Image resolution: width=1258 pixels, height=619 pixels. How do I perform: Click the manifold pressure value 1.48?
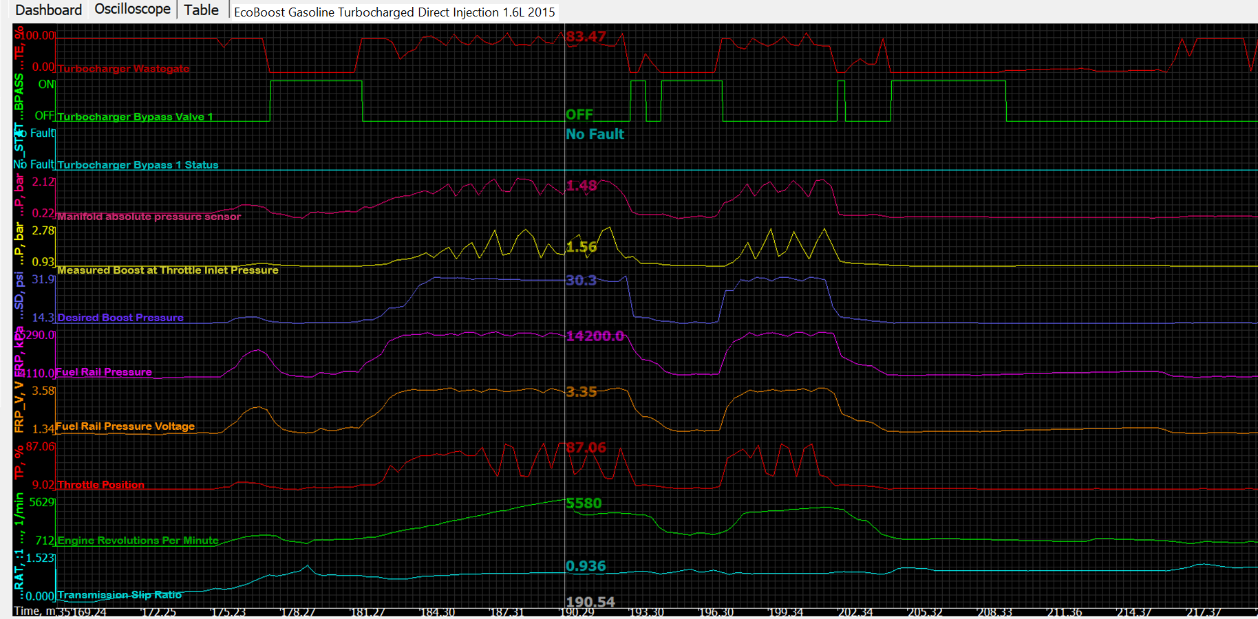point(582,186)
